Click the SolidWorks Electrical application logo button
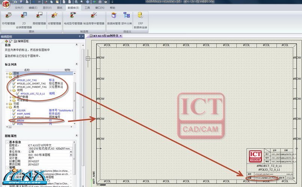This screenshot has width=302, height=187. tap(6, 4)
